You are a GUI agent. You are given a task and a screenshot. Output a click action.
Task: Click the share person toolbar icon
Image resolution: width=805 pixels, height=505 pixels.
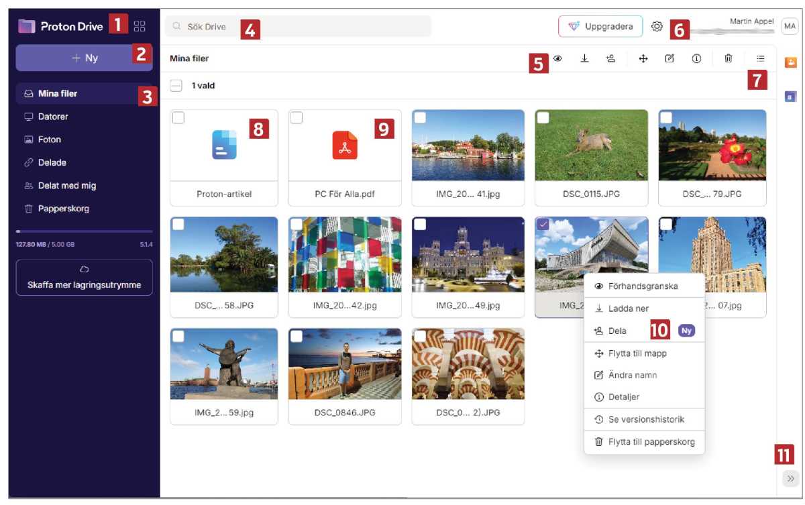coord(610,59)
